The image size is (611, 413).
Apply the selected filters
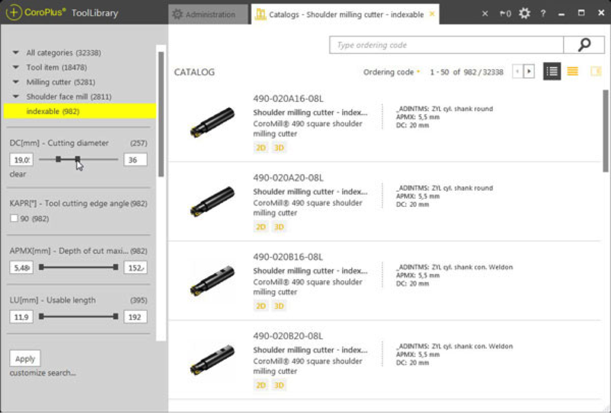coord(25,359)
